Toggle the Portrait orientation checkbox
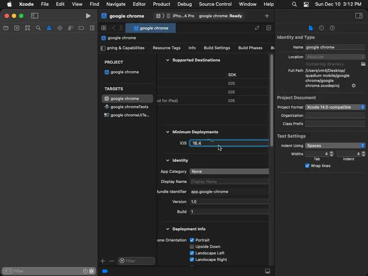Image resolution: width=368 pixels, height=276 pixels. (192, 240)
